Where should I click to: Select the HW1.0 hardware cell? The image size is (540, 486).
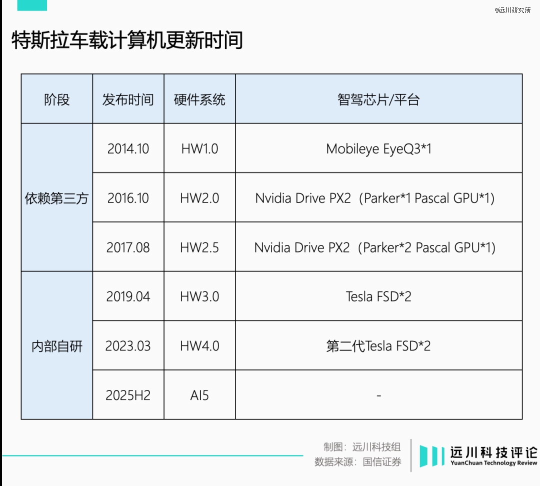199,148
